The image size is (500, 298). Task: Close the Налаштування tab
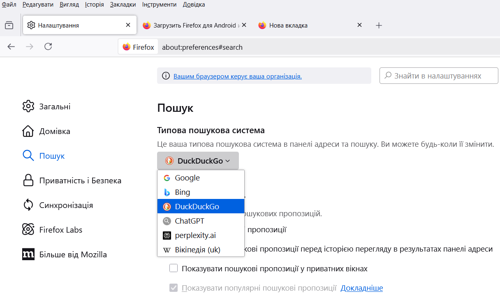click(x=128, y=25)
